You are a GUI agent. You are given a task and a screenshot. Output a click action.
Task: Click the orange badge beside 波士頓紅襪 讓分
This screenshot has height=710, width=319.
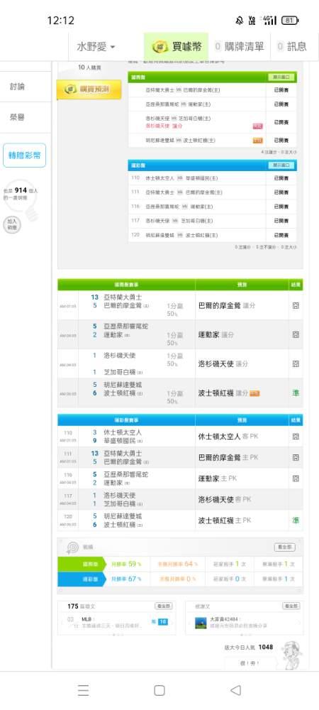point(254,393)
